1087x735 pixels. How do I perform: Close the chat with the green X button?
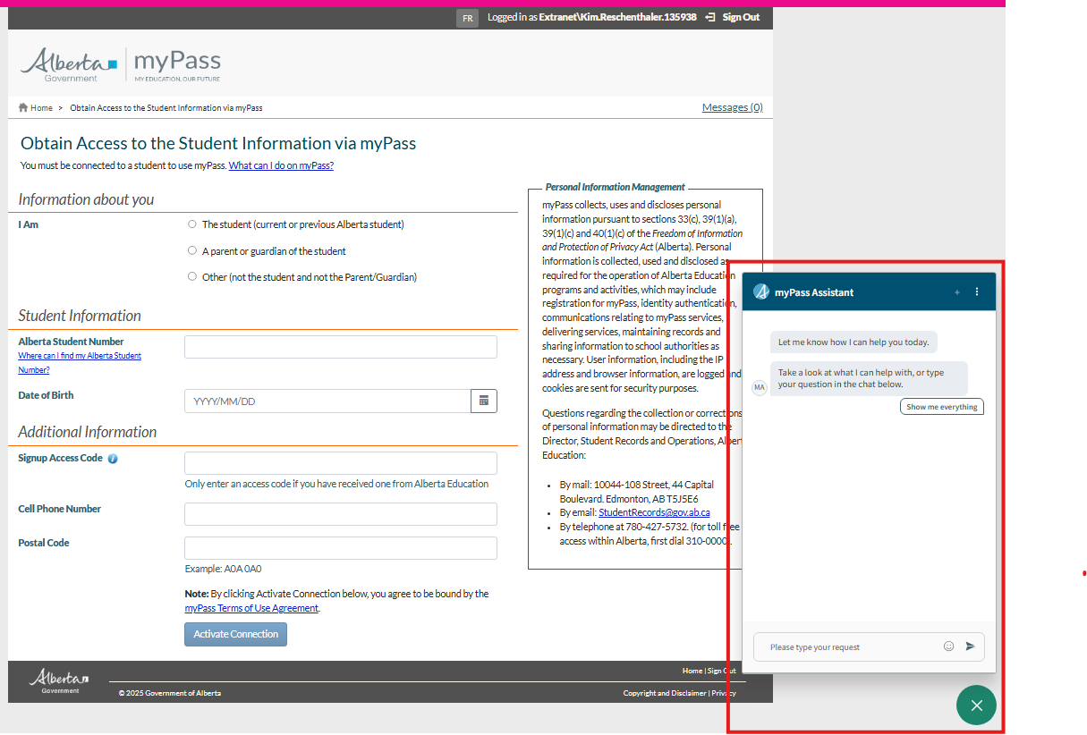976,705
